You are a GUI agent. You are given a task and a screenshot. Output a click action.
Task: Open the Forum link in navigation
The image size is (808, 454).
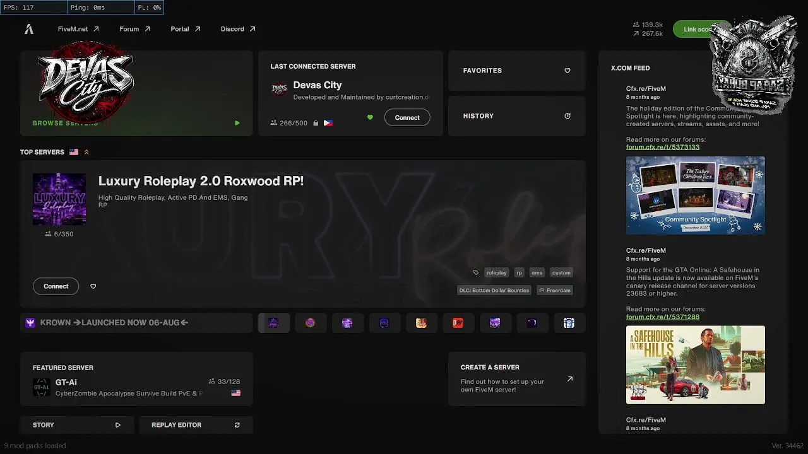(135, 29)
